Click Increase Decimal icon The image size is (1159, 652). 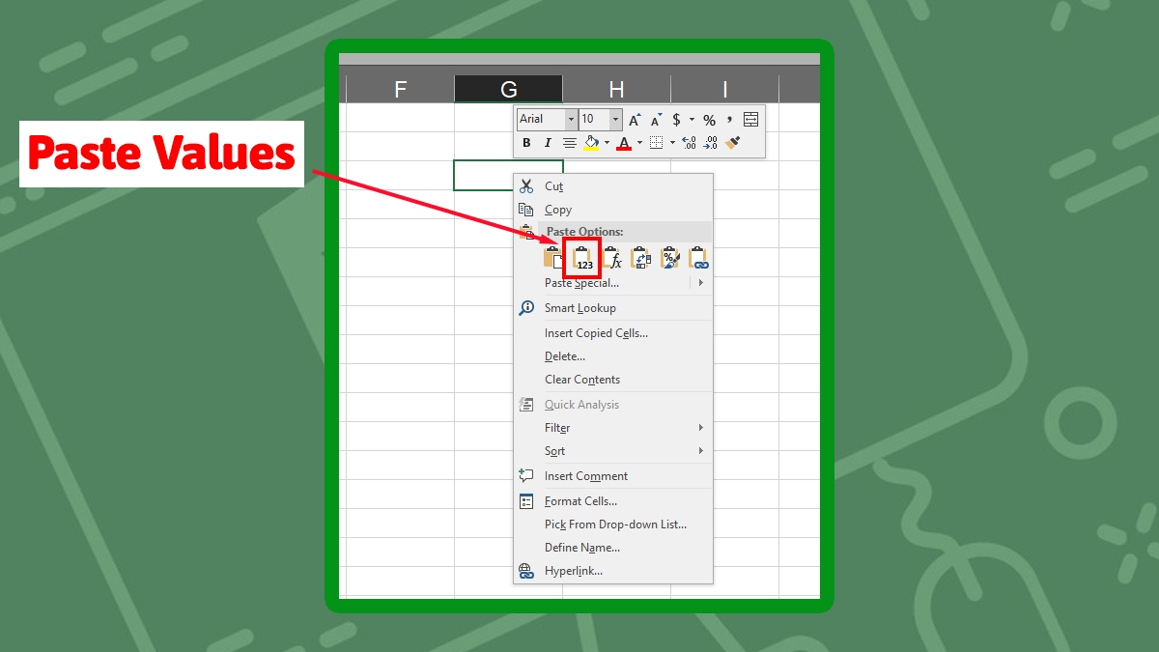coord(689,143)
